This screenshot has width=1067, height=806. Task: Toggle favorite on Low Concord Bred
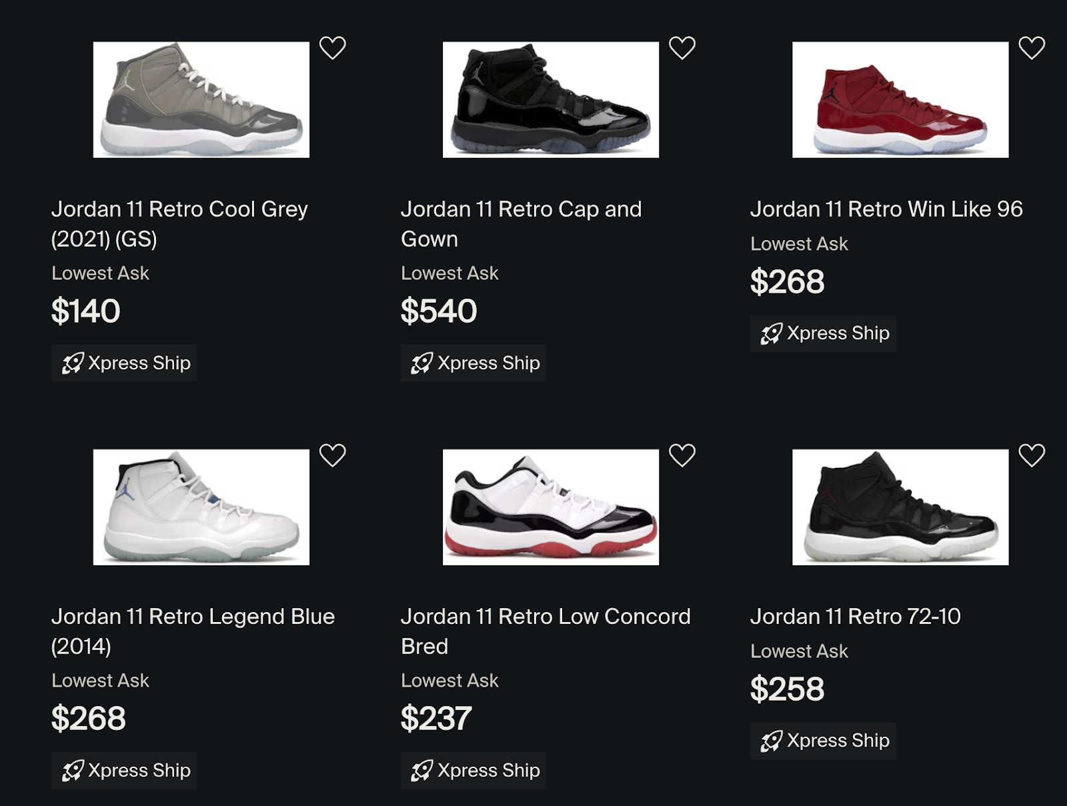681,454
